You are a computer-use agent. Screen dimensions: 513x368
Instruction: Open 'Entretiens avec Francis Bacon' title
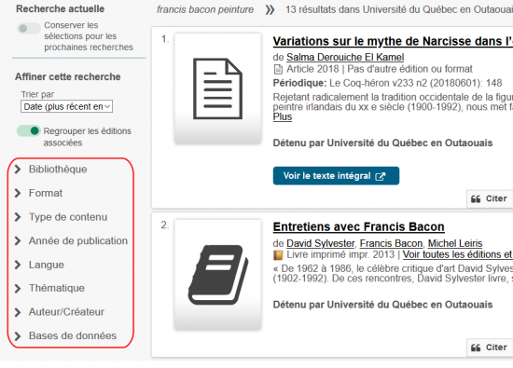pos(358,226)
